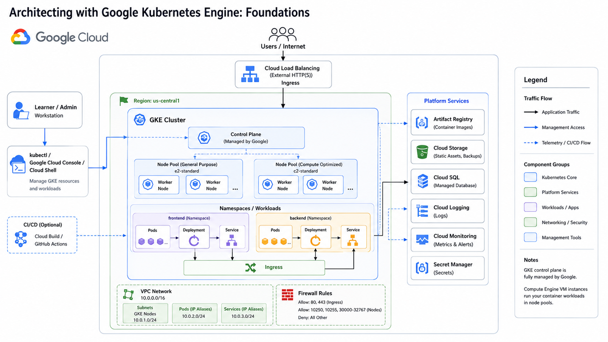Click the ellipsis in the c2-standard node pool
This screenshot has width=608, height=342.
[x=351, y=189]
